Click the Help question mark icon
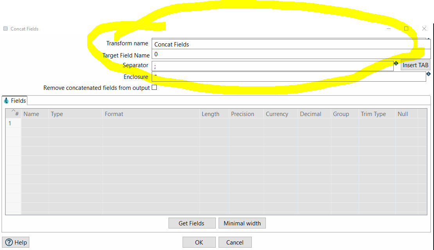Screen dimensions: 434x250 click(x=9, y=242)
